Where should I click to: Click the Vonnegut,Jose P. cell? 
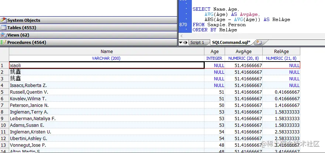[107, 145]
